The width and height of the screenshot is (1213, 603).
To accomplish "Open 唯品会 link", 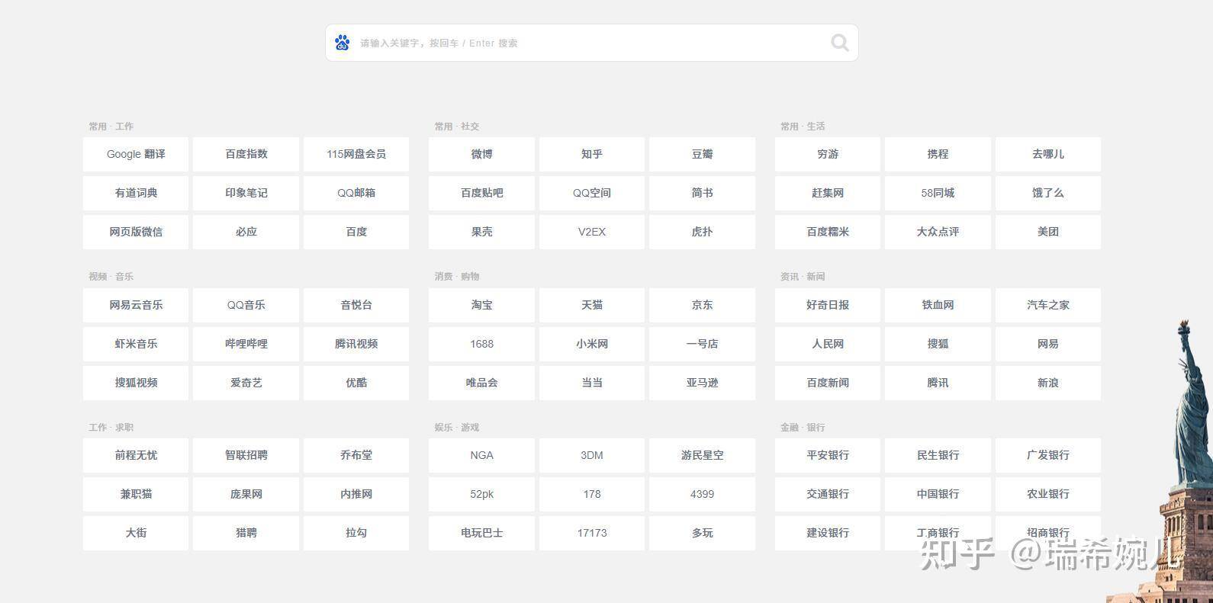I will click(x=481, y=383).
